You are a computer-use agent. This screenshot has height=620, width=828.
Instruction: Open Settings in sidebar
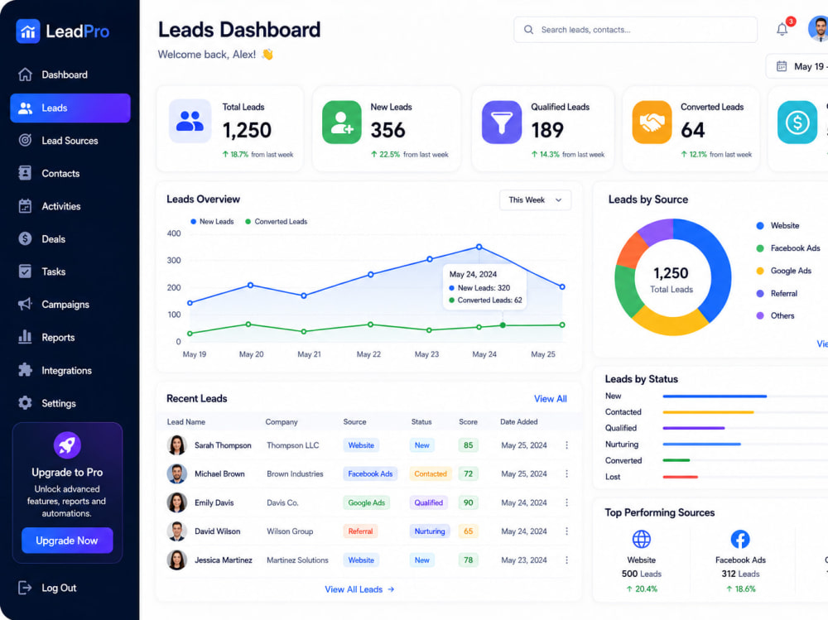coord(70,403)
